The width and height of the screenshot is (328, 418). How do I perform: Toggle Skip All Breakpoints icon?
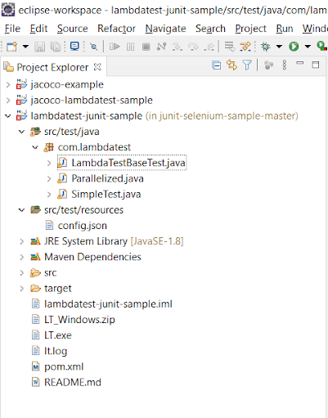point(94,47)
